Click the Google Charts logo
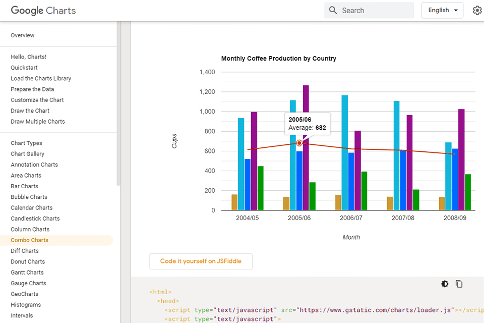 (x=43, y=10)
